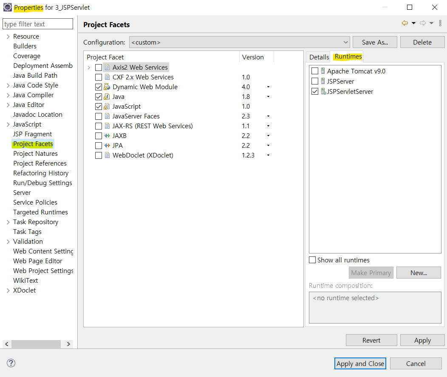Screen dimensions: 447x377
Task: Click the Apache Tomcat v9.0 server icon
Action: pyautogui.click(x=323, y=71)
